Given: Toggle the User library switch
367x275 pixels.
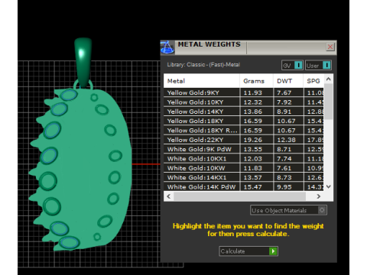Looking at the screenshot, I should 318,66.
